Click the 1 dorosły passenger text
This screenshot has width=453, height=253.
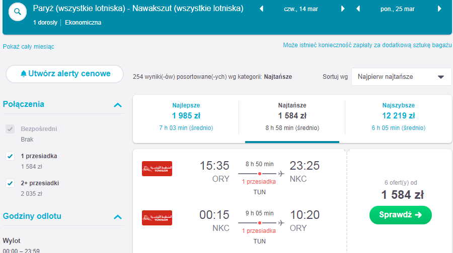pos(45,23)
